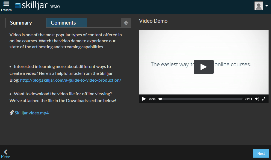Collapse the side panel with left arrow
Viewport: 271px width, 160px height.
126,23
